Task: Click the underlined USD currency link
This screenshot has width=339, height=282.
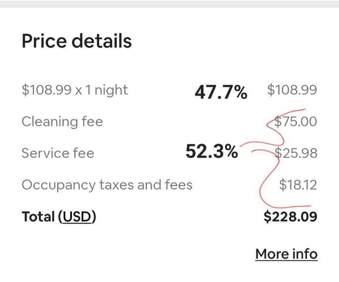Action: tap(77, 217)
